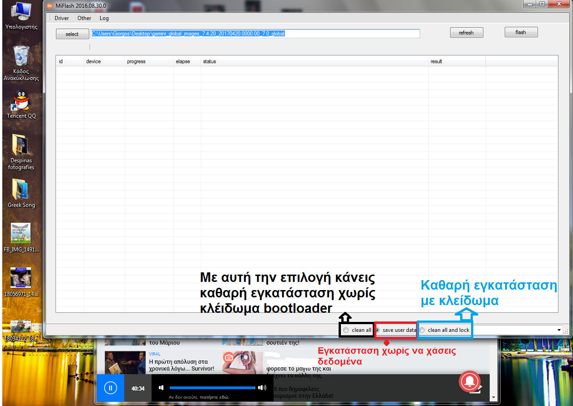Image resolution: width=573 pixels, height=406 pixels.
Task: Close the MiFlash window
Action: coord(558,4)
